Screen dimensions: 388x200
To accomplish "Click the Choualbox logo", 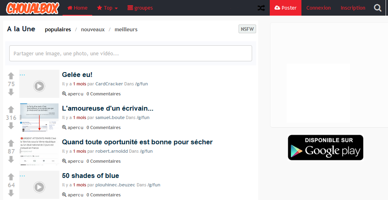I will click(x=33, y=8).
